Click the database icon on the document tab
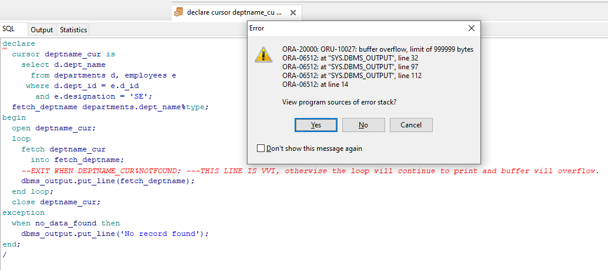Screen dimensions: 608x270 coord(178,12)
